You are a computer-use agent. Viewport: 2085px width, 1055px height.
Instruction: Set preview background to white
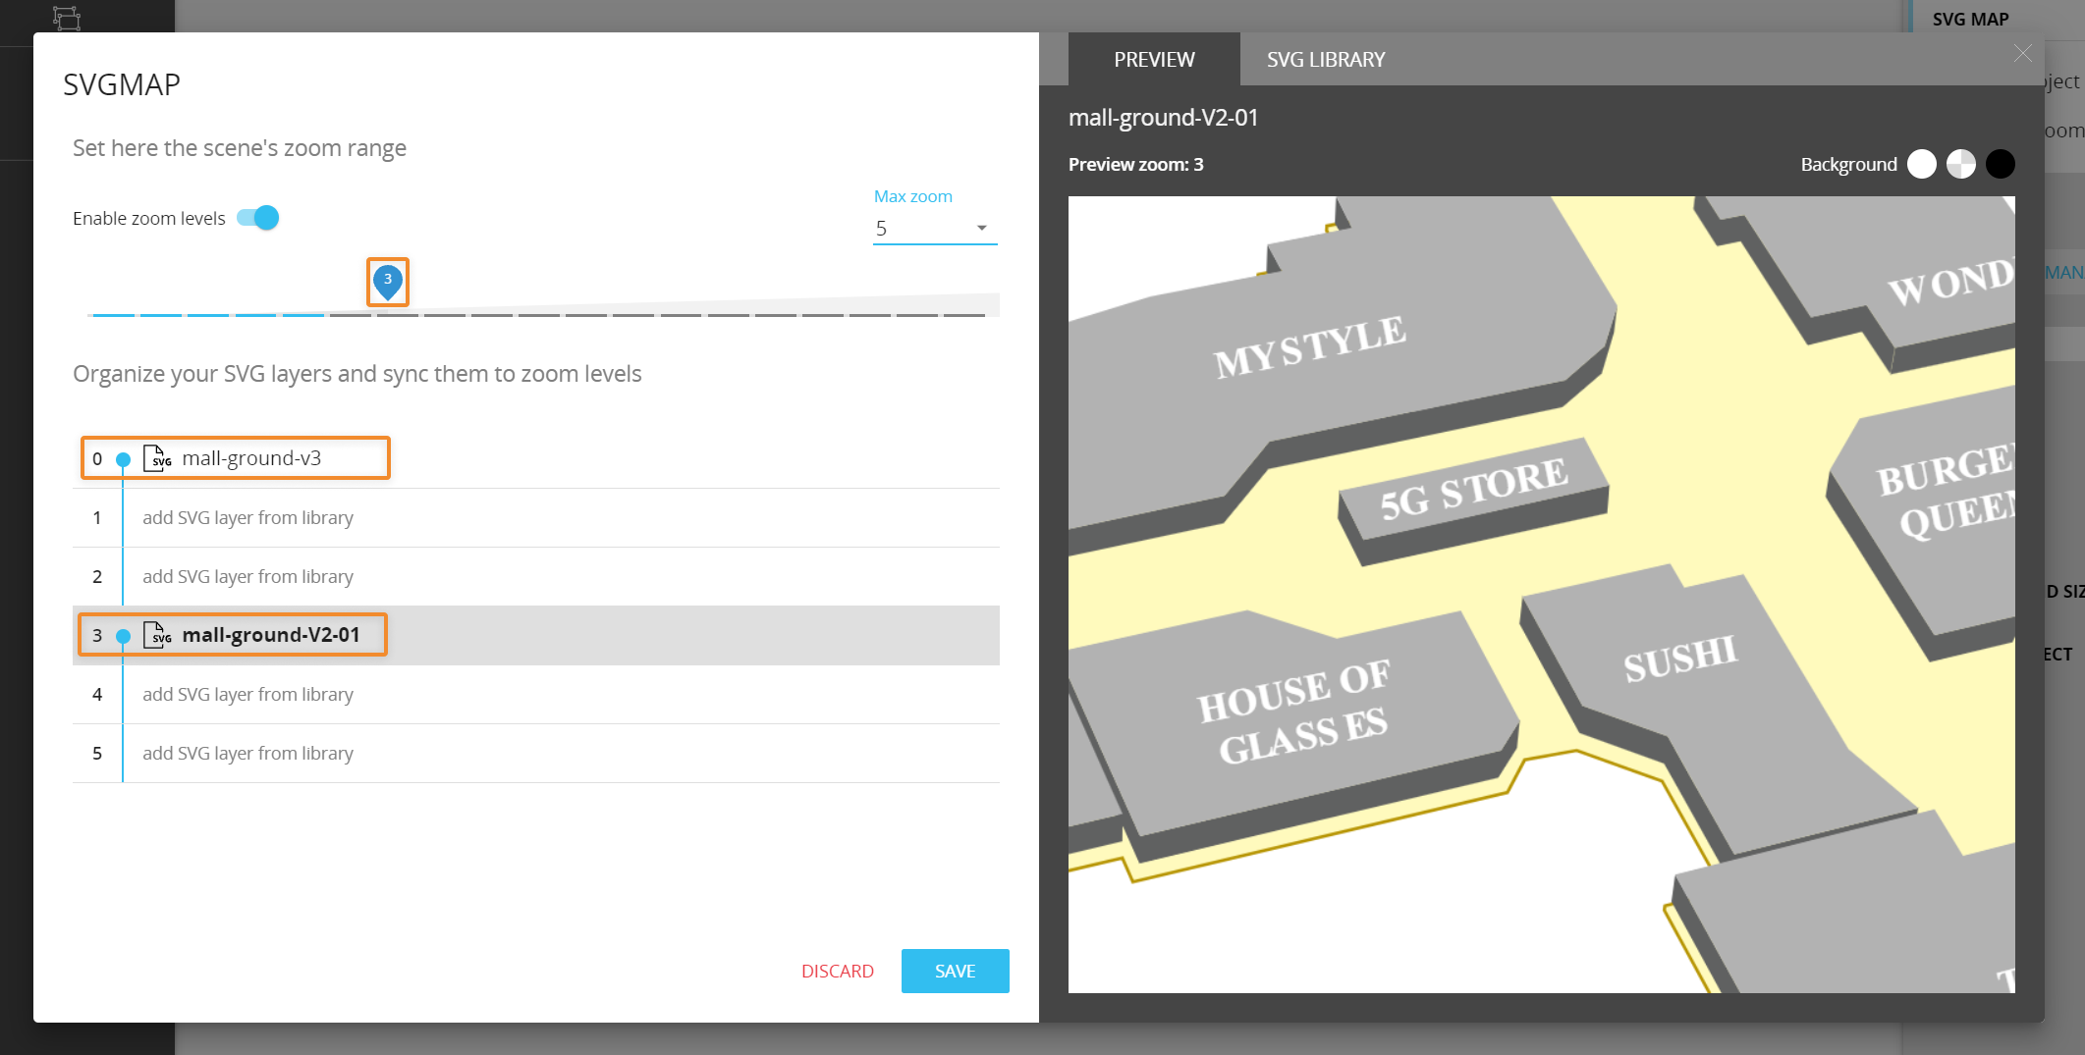[1922, 164]
